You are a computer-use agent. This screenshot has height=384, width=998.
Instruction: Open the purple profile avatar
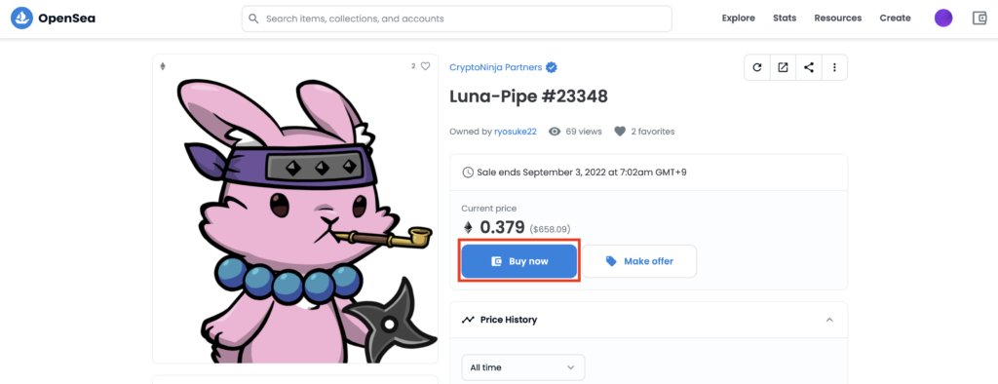[x=943, y=18]
